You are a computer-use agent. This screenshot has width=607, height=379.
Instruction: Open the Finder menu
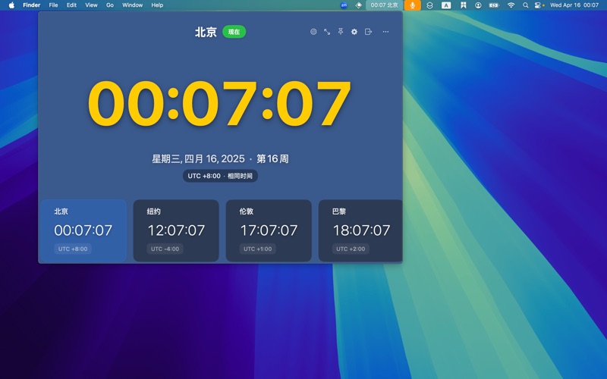click(32, 5)
